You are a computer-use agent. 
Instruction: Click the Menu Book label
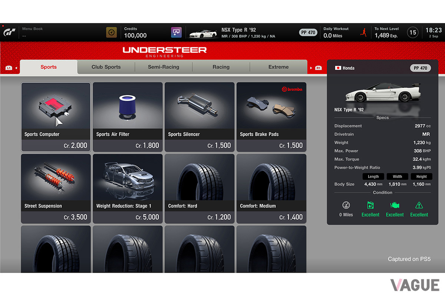tap(33, 29)
